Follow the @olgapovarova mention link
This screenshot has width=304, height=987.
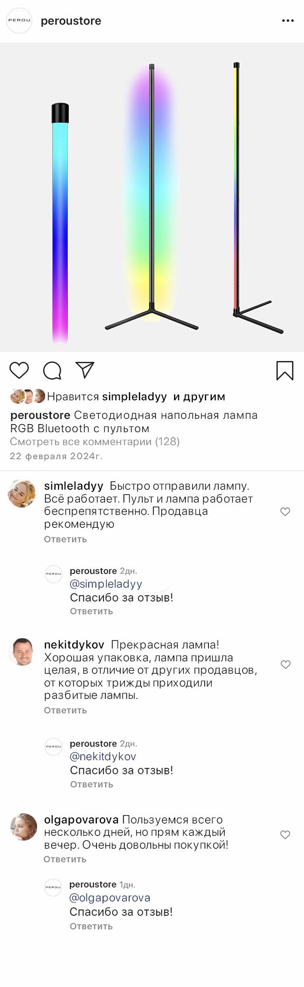[x=110, y=898]
